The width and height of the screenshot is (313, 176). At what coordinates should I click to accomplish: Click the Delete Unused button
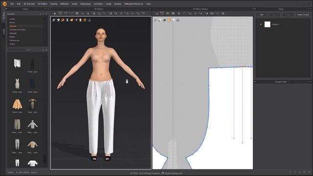click(303, 15)
